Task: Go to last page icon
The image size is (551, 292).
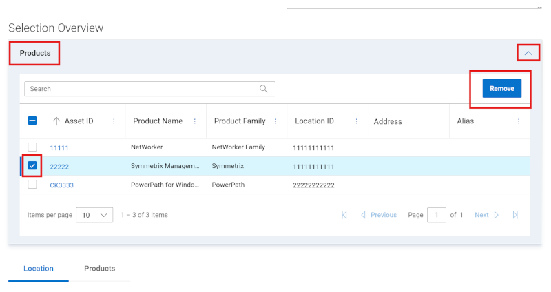Action: (x=515, y=215)
